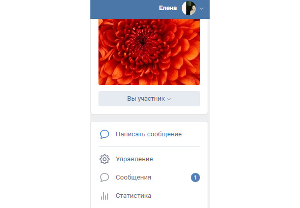Click the name Елена in top bar
The width and height of the screenshot is (300, 208).
(x=168, y=8)
